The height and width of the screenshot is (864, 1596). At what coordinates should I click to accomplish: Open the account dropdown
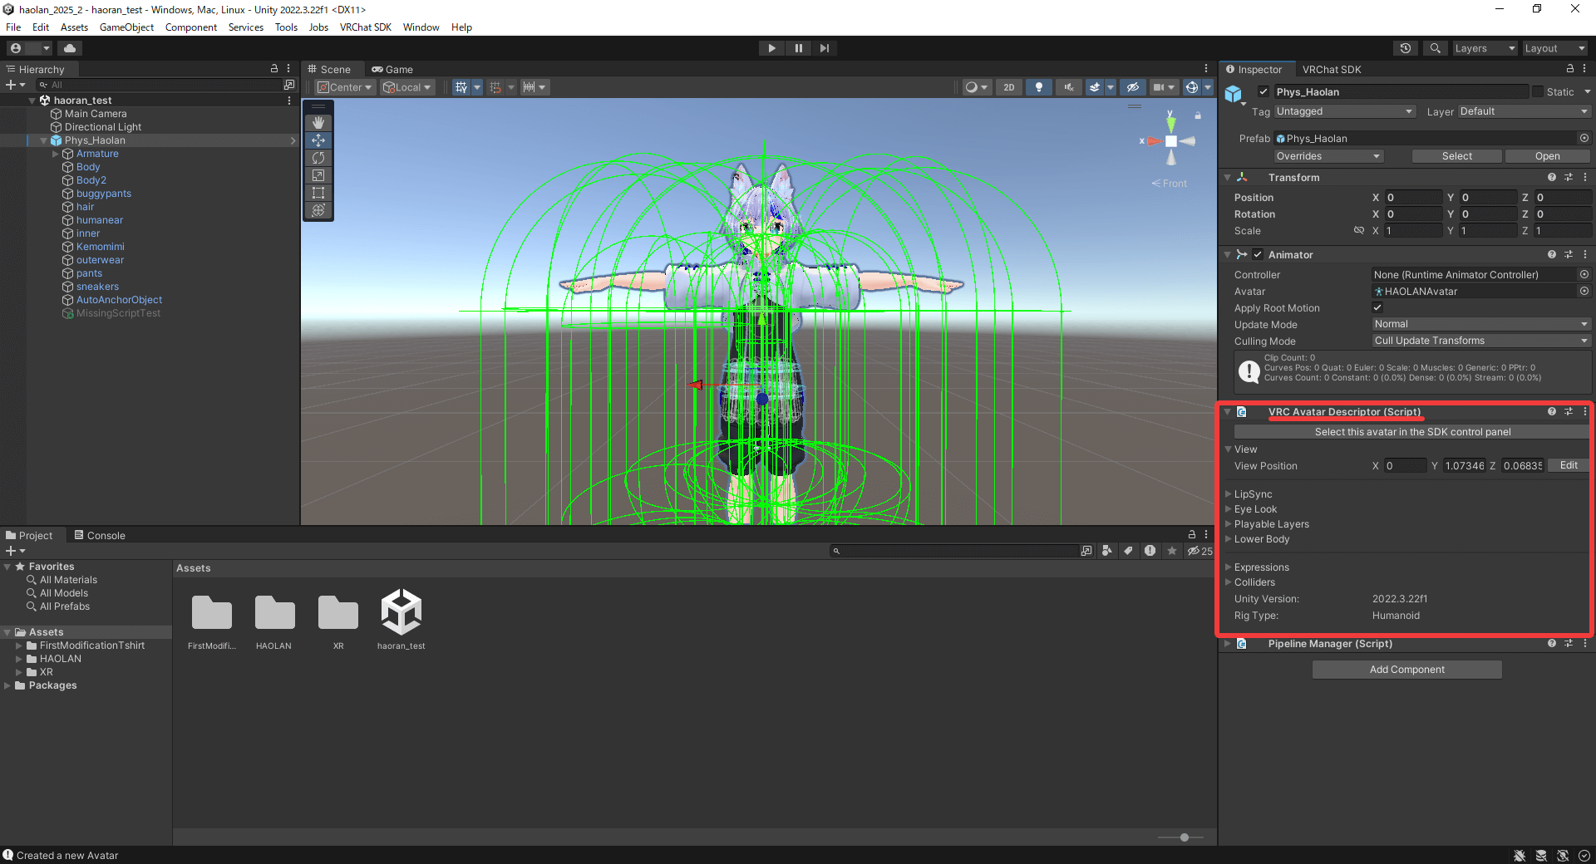pos(30,48)
